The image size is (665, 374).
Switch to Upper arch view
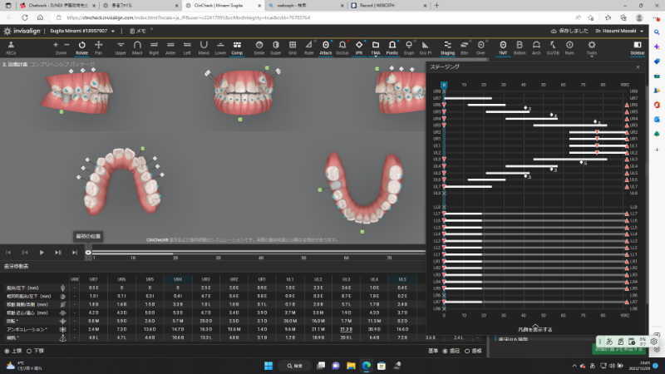[121, 46]
